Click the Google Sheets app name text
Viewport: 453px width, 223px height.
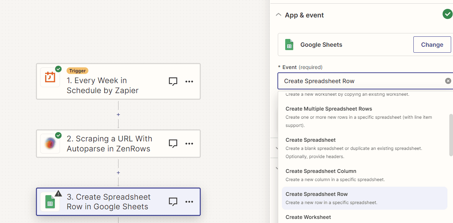[x=321, y=45]
